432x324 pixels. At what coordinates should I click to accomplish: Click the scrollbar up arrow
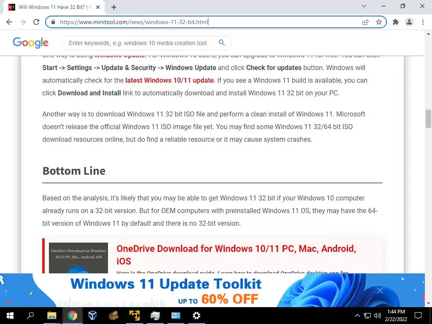pyautogui.click(x=428, y=34)
